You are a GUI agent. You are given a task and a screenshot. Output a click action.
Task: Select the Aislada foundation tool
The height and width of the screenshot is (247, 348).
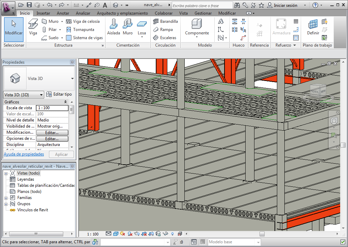(x=114, y=28)
